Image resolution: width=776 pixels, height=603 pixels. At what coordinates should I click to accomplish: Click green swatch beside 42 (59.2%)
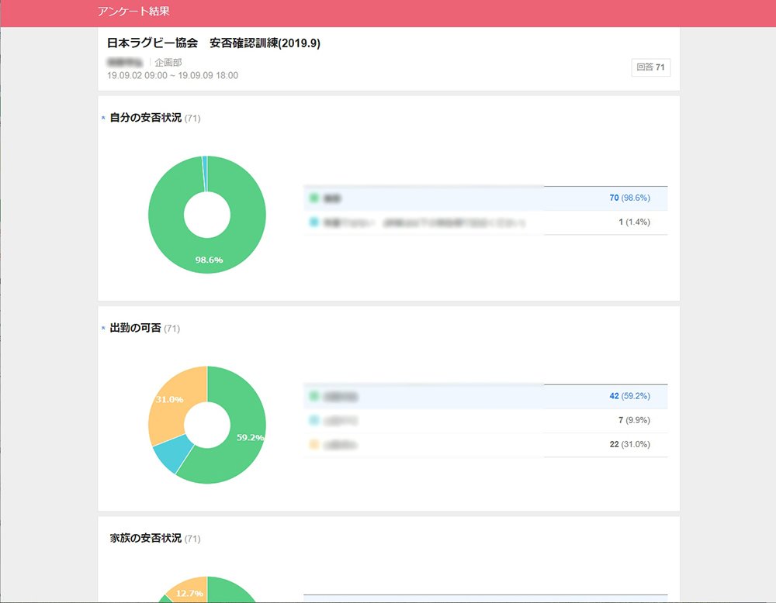point(314,396)
